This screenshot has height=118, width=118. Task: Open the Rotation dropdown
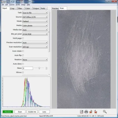(35, 60)
